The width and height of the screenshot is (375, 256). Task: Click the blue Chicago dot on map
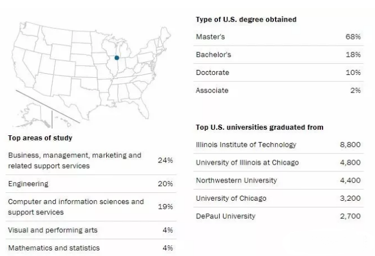pos(117,58)
